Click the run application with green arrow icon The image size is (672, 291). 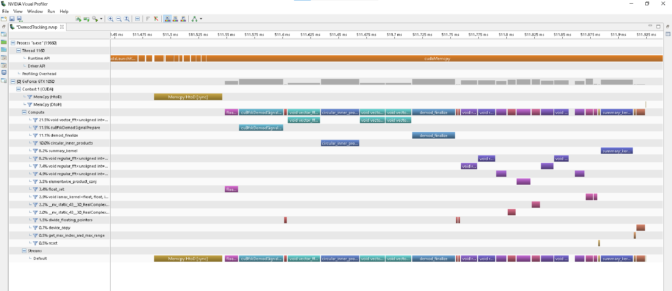(x=87, y=19)
